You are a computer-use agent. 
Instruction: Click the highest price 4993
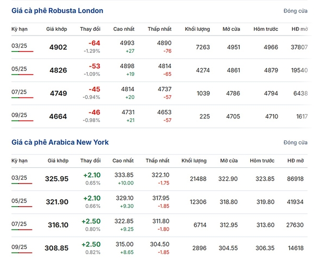(x=127, y=43)
